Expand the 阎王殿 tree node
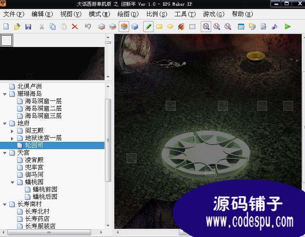305x237 pixels. pos(12,131)
